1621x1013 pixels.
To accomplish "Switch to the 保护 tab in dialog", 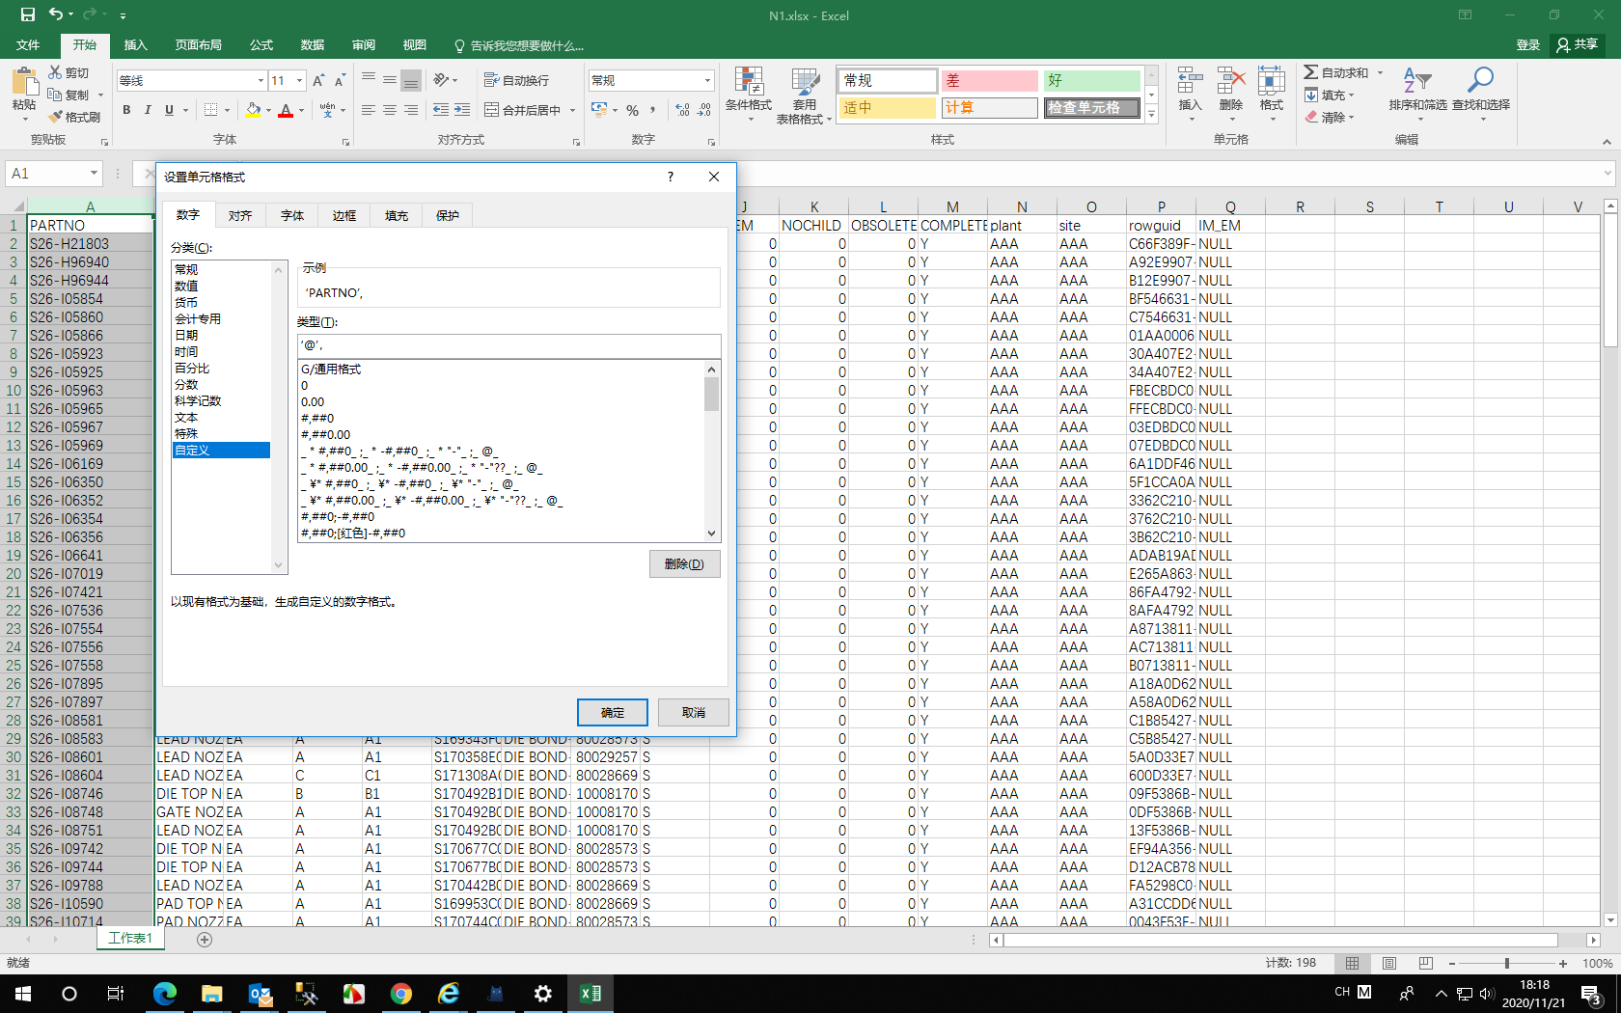I will point(448,215).
